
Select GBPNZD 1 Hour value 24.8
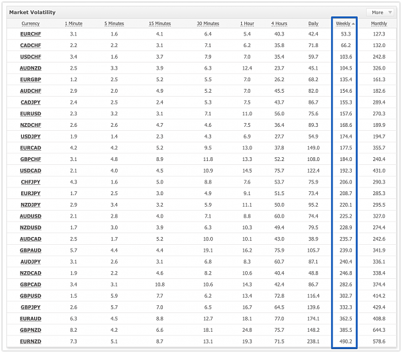pos(247,330)
